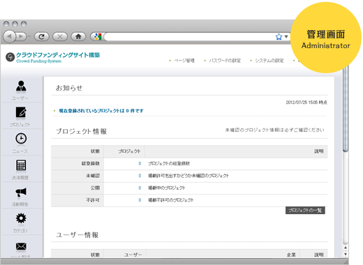Bookmark page with the star icon

click(x=279, y=36)
